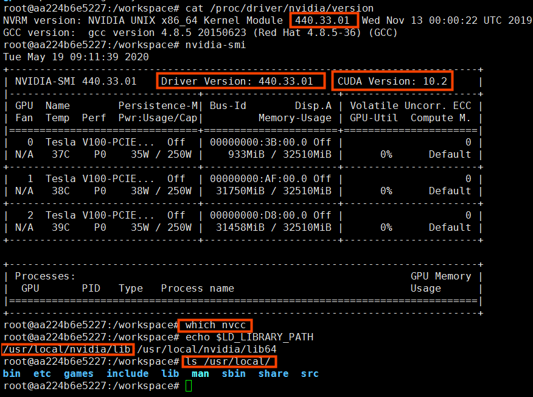533x397 pixels.
Task: Click the 'bin' directory name
Action: pos(12,373)
